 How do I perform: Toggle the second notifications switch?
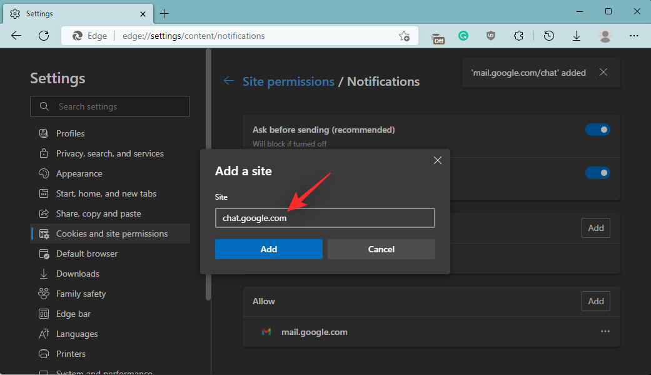(x=597, y=173)
